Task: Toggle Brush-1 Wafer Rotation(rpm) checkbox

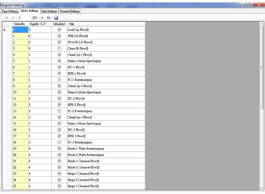Action: pos(59,149)
